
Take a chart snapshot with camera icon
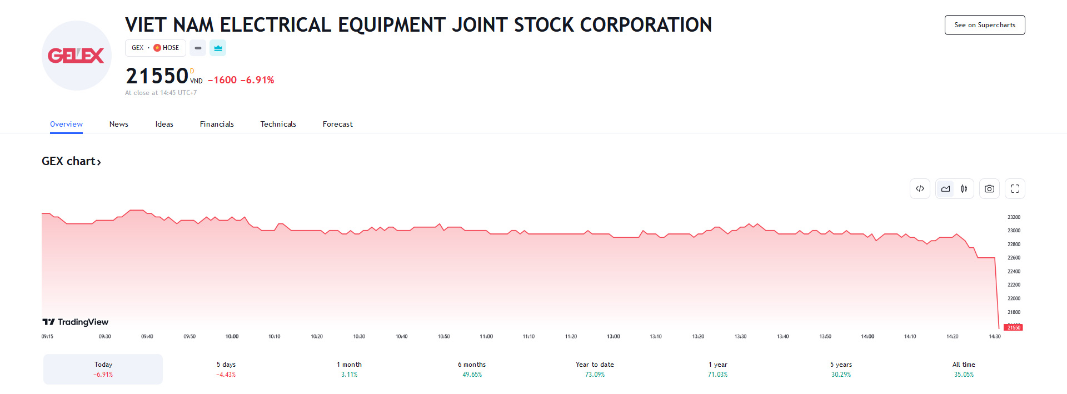click(x=989, y=189)
